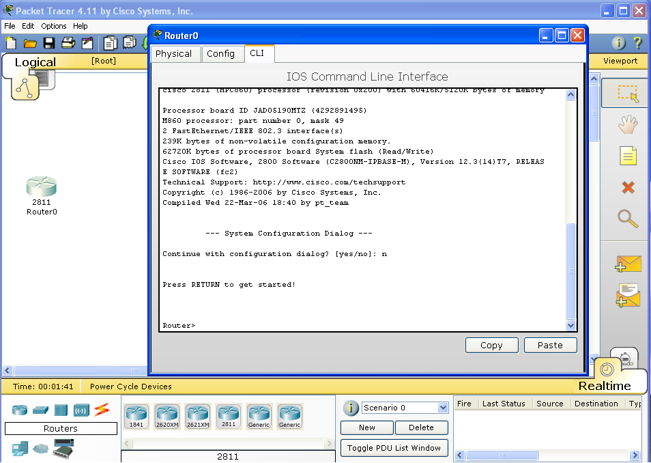Click the PDU list right scroll arrow
The height and width of the screenshot is (463, 651).
click(635, 455)
